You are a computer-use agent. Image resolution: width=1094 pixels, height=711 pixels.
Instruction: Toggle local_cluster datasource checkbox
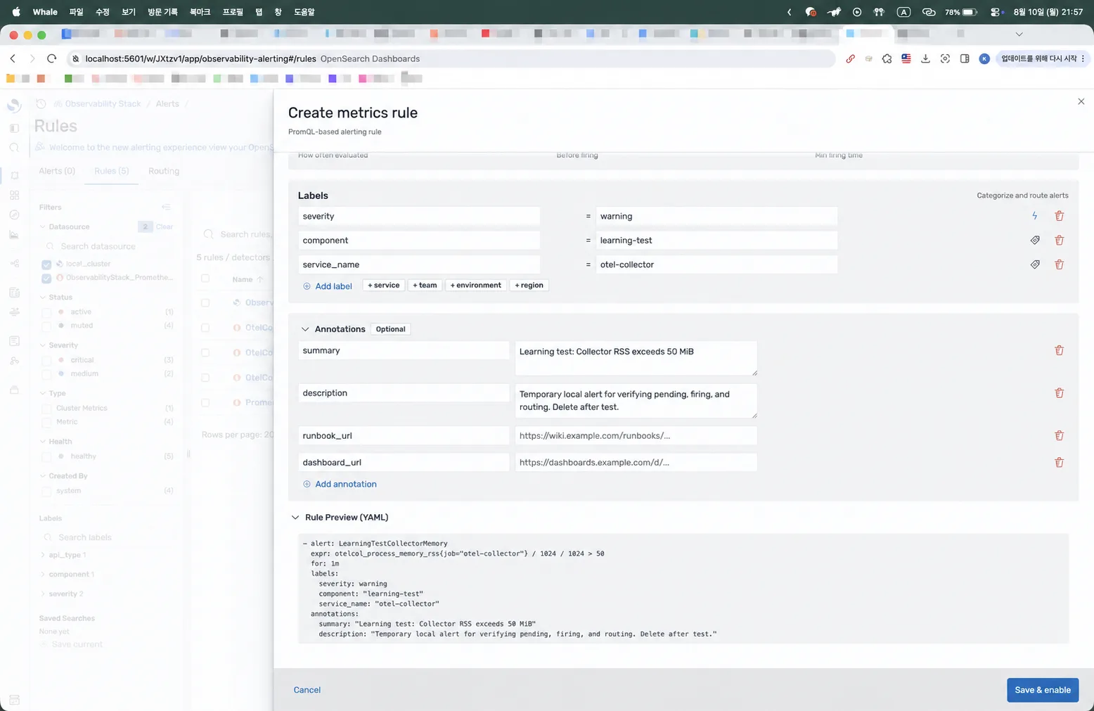coord(46,264)
